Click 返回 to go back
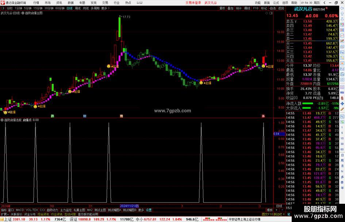 click(x=281, y=8)
